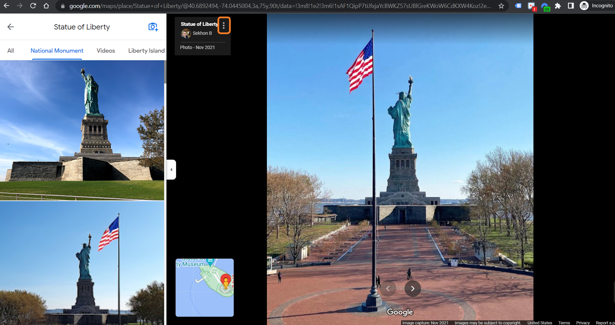This screenshot has height=325, width=615.
Task: Click the site security lock icon
Action: (62, 6)
